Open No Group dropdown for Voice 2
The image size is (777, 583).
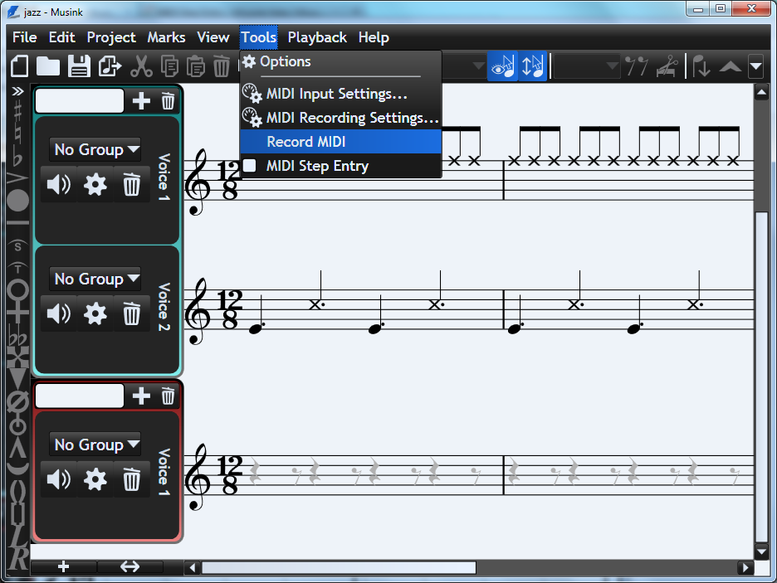(95, 279)
